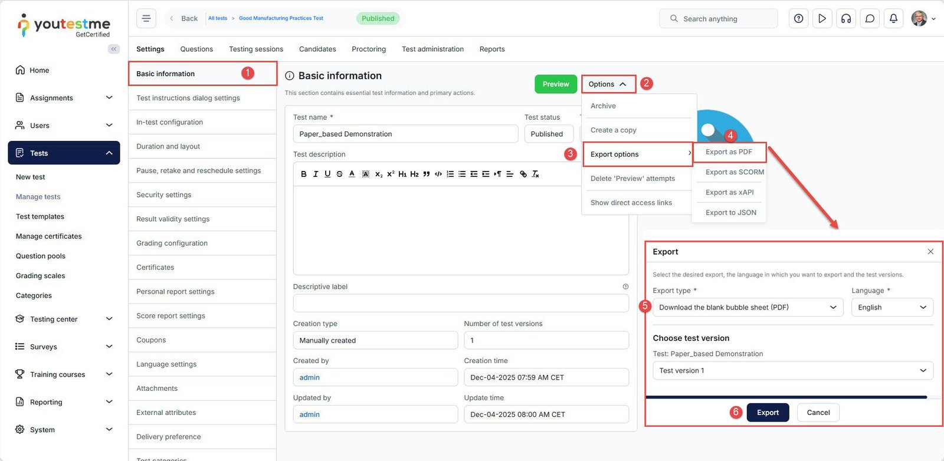The image size is (944, 461).
Task: Open the help question mark icon
Action: coord(798,19)
